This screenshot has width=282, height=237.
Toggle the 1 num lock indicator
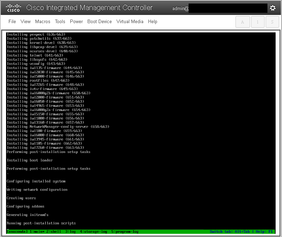257,22
